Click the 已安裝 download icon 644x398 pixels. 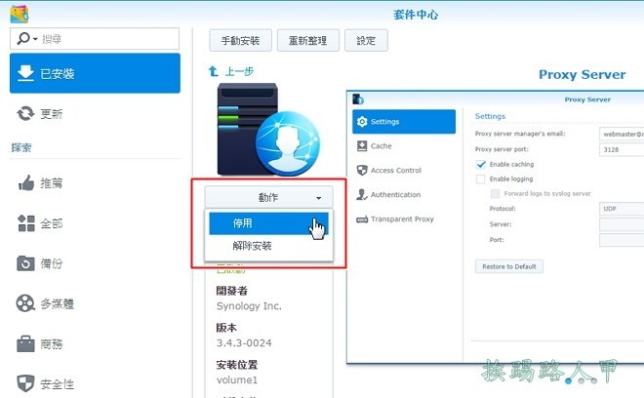[26, 73]
